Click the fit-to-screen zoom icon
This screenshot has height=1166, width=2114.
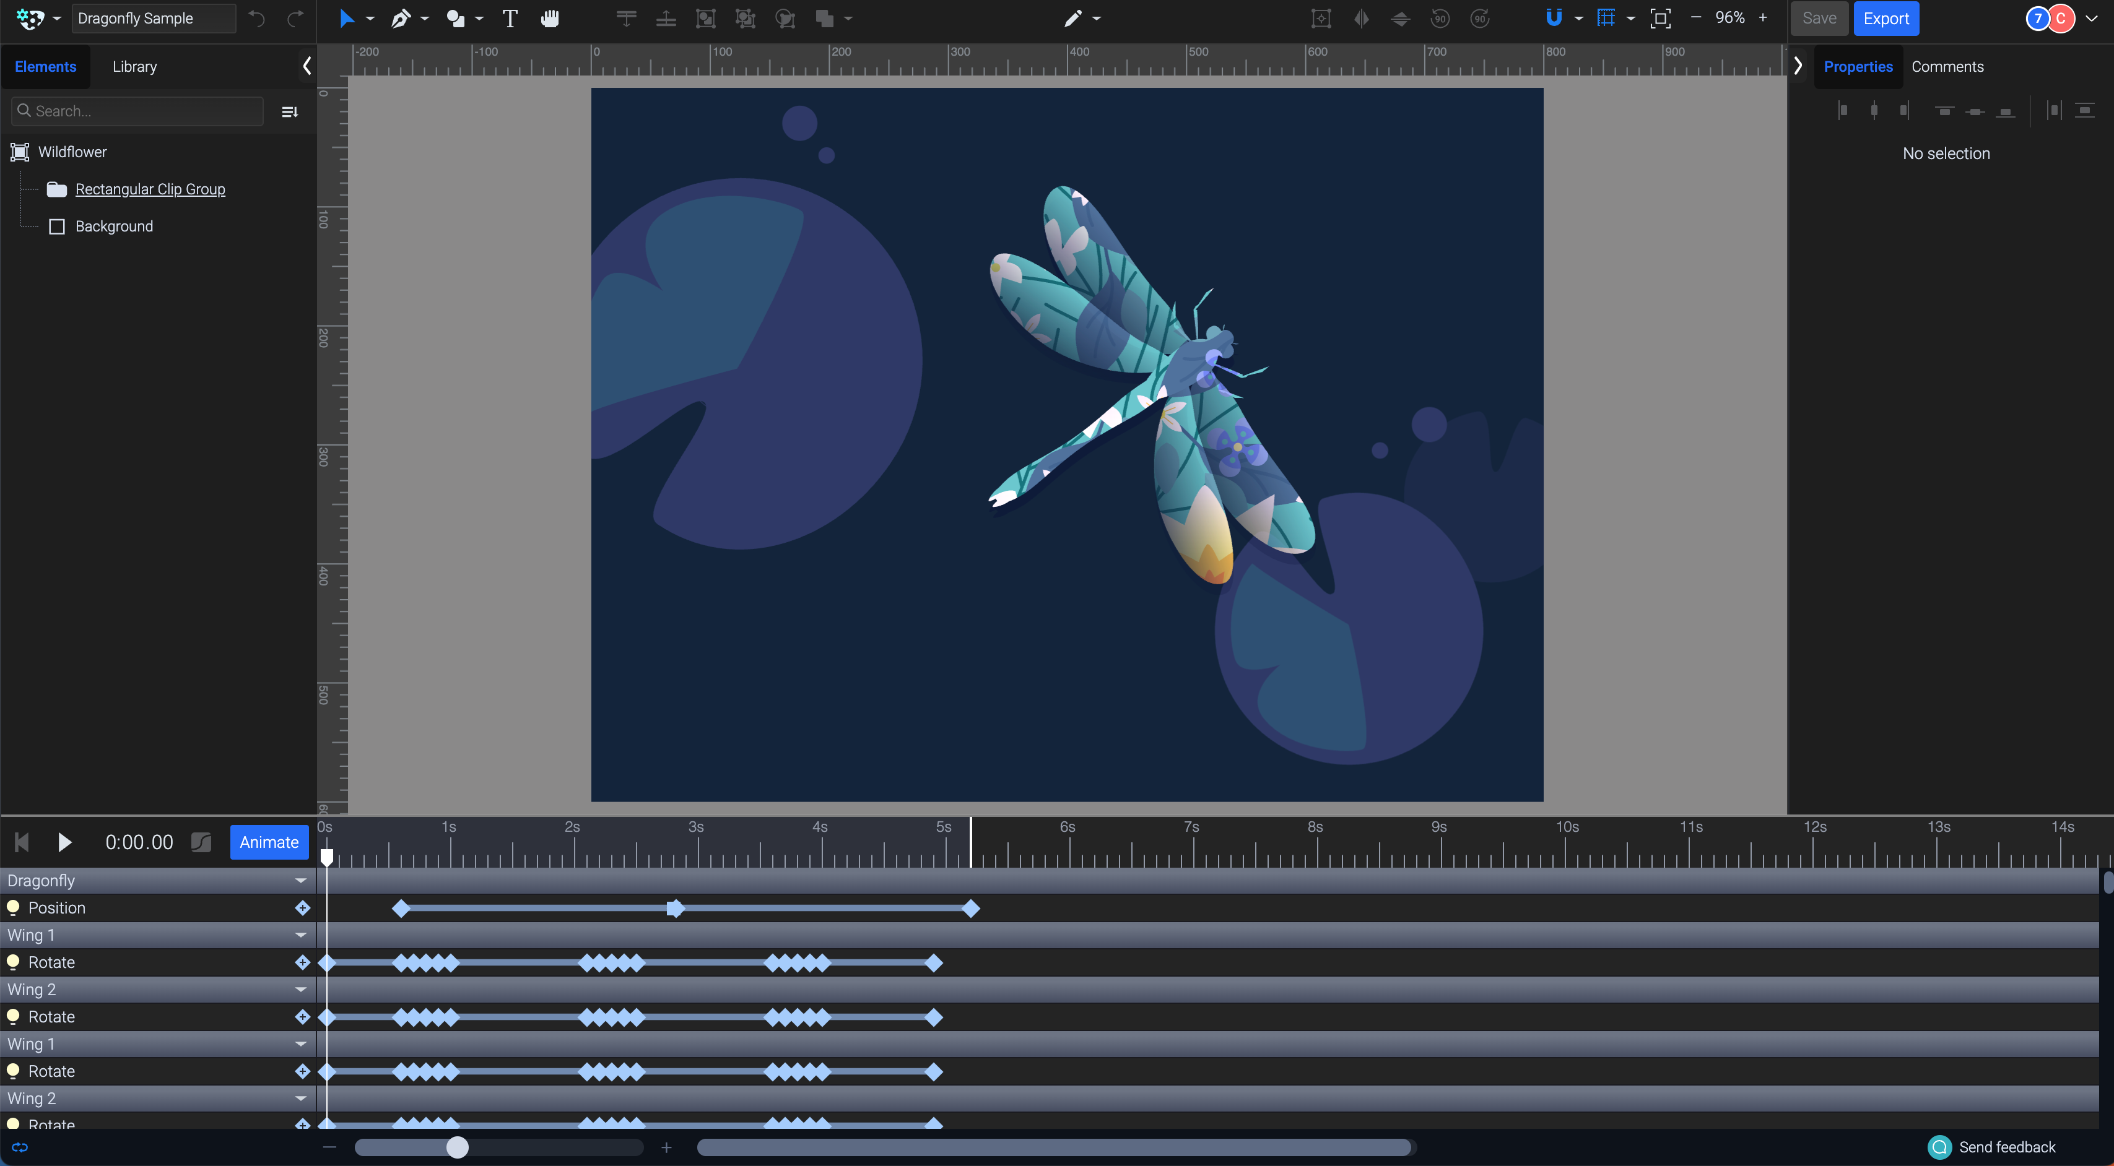[x=1659, y=18]
